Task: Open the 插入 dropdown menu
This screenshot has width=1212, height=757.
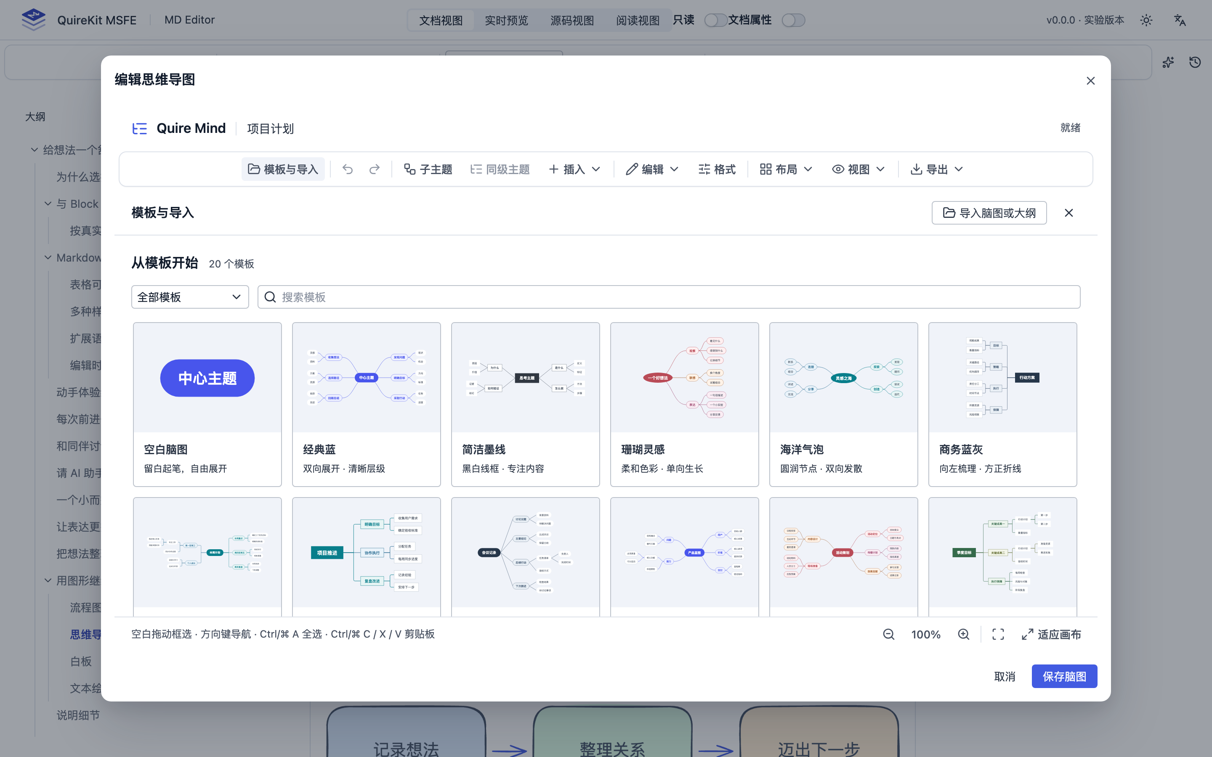Action: pyautogui.click(x=574, y=169)
